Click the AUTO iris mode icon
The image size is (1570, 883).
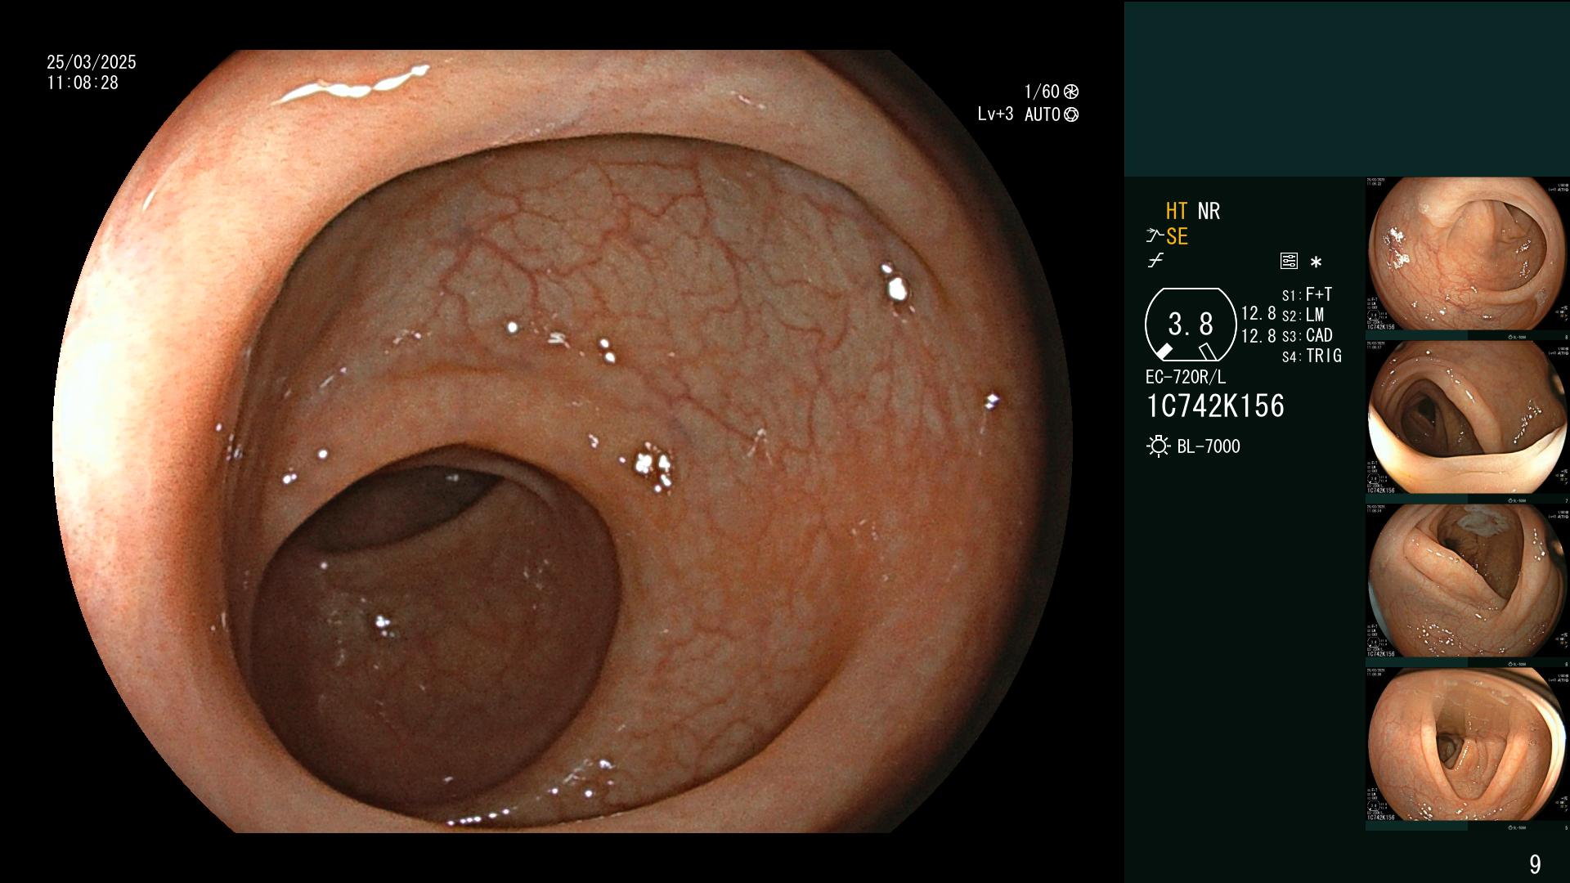1071,114
